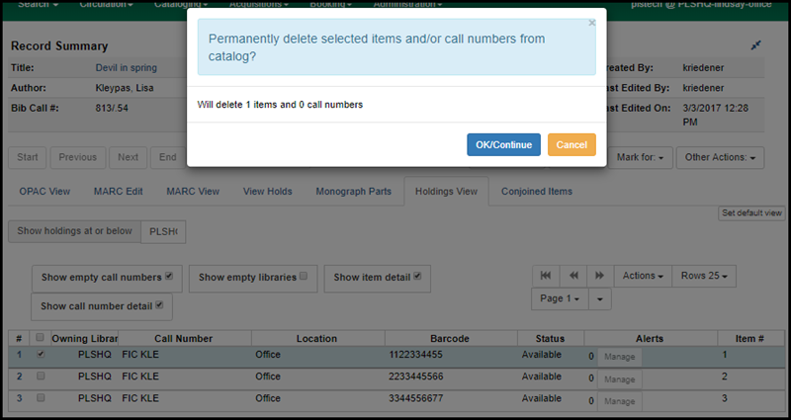Open the Page 1 dropdown
This screenshot has width=791, height=420.
[x=560, y=298]
